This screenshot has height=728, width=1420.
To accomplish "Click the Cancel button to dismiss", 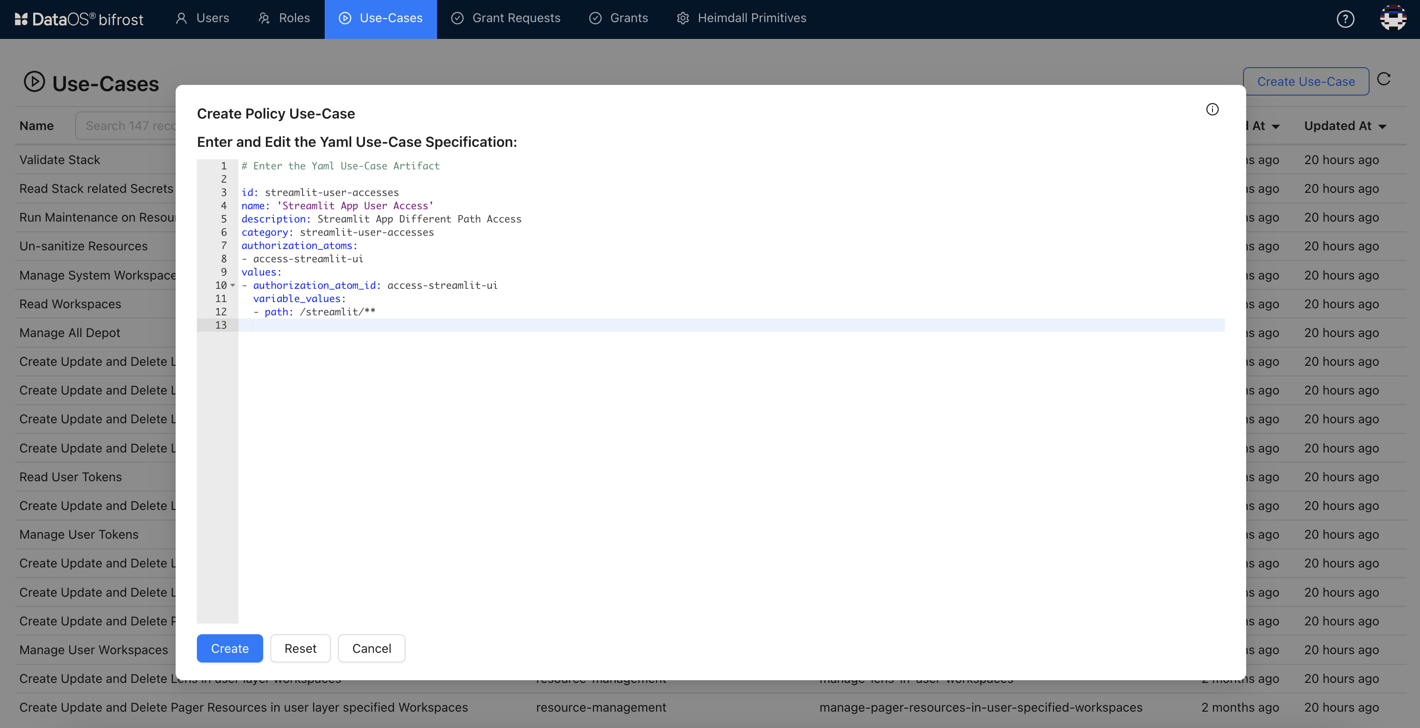I will (371, 648).
